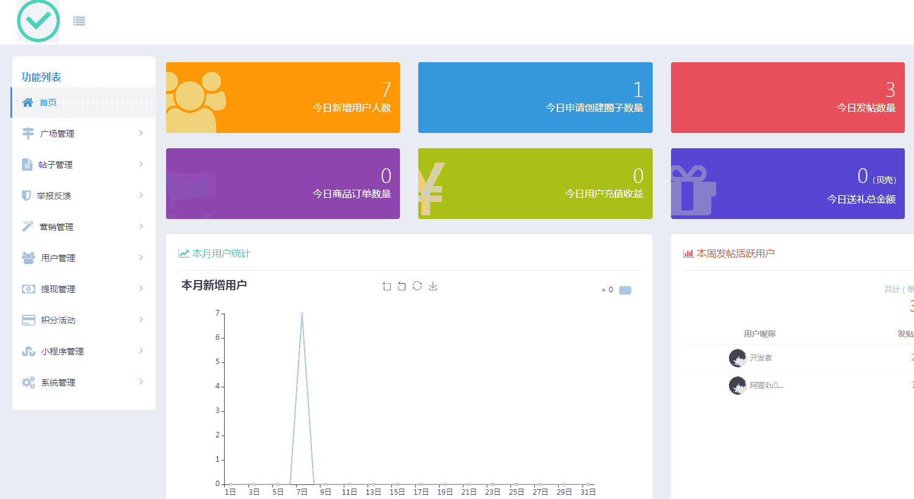914x499 pixels.
Task: Click the chart zoom area tool icon
Action: (386, 286)
